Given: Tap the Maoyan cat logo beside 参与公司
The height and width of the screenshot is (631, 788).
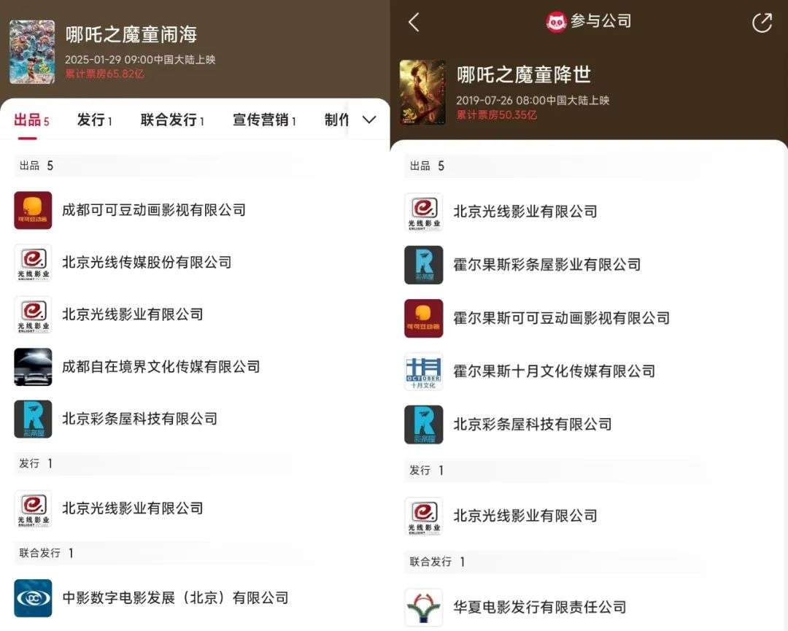Looking at the screenshot, I should (x=556, y=22).
